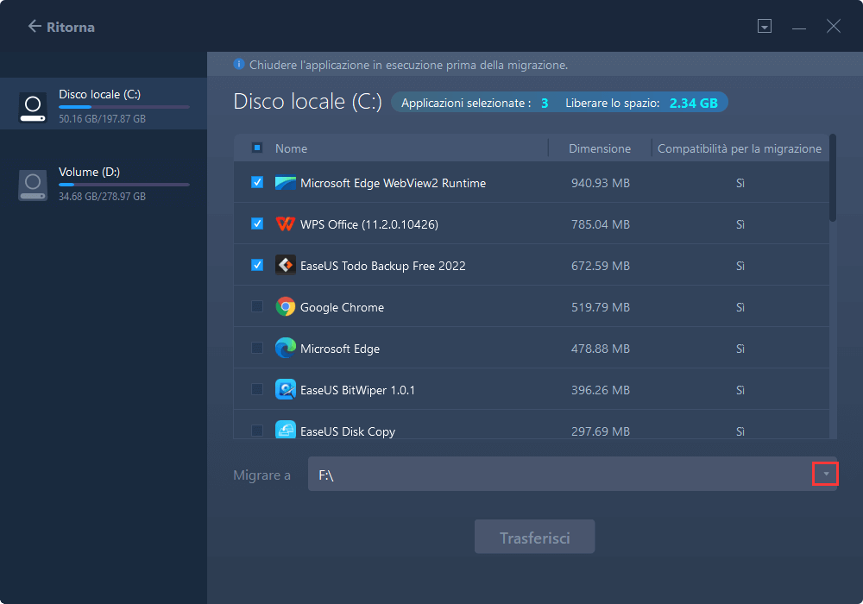Click the Disco locale (C:) drive icon
Screen dimensions: 863x604
[x=33, y=107]
